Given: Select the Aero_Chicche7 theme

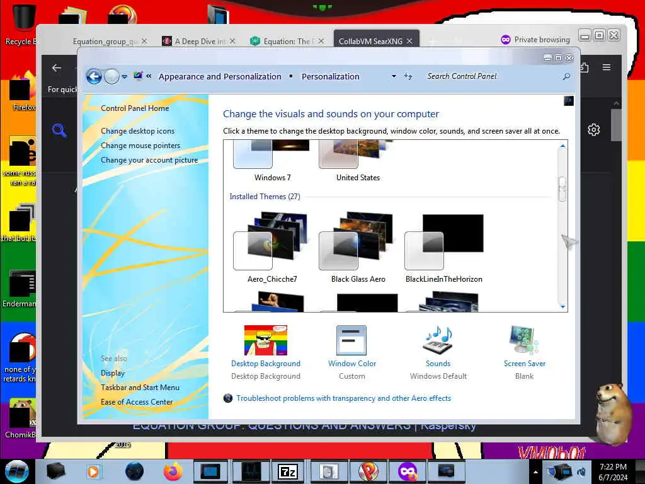Looking at the screenshot, I should pyautogui.click(x=272, y=247).
